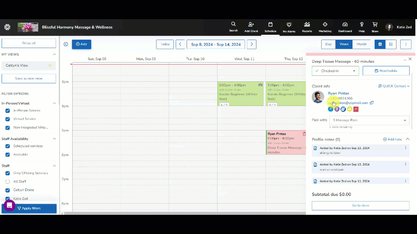Click the Show all button
This screenshot has width=417, height=234.
(29, 43)
